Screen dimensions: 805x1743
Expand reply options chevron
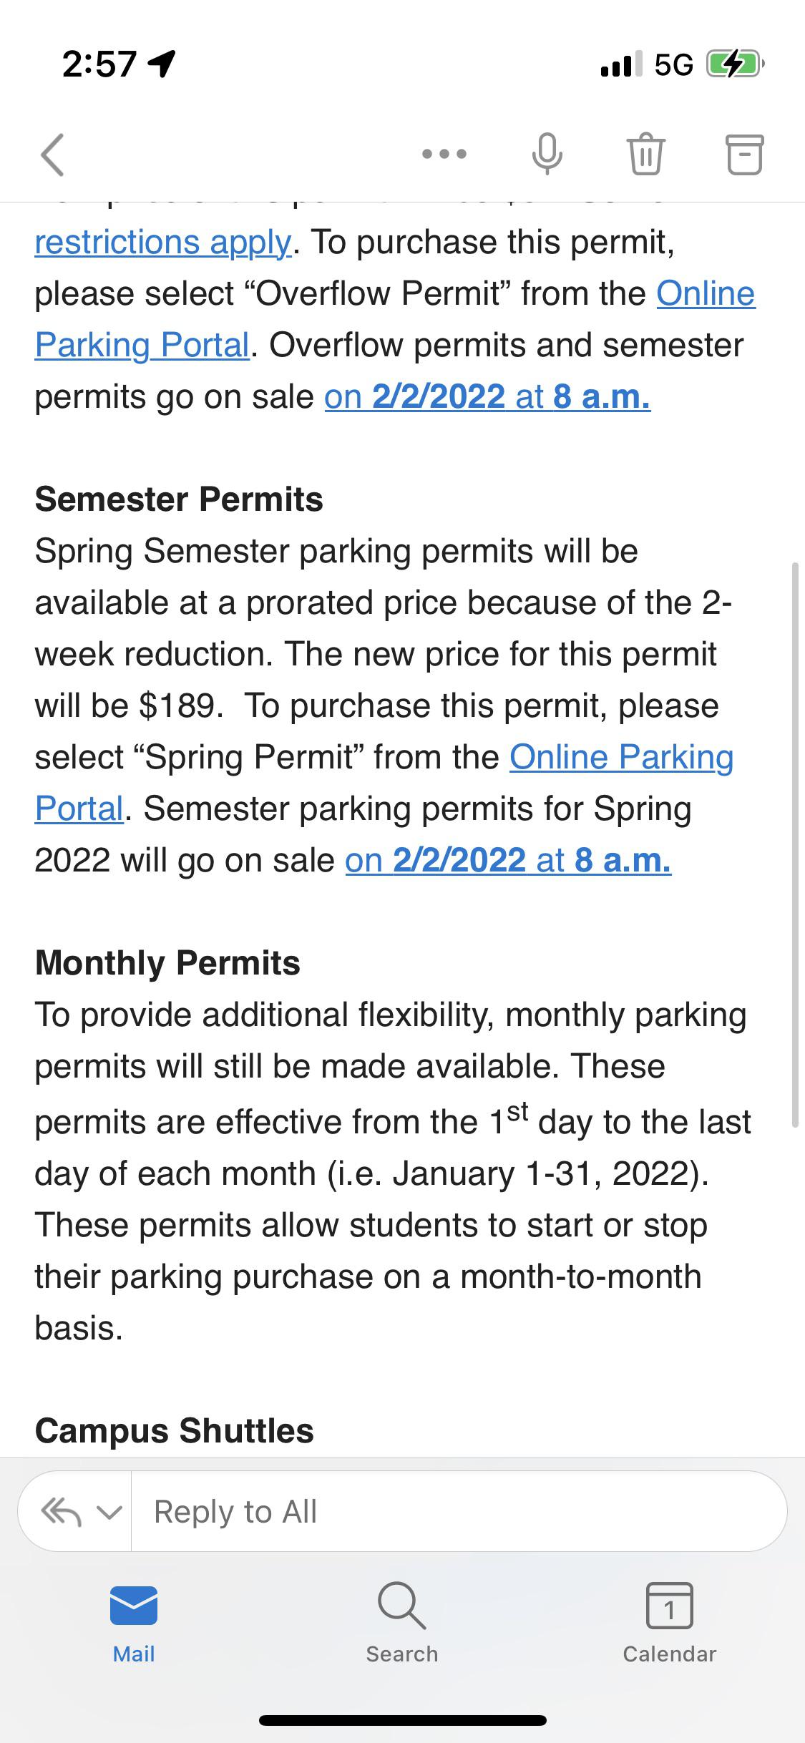[x=109, y=1513]
